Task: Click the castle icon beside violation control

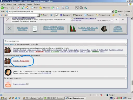Action: point(104,29)
